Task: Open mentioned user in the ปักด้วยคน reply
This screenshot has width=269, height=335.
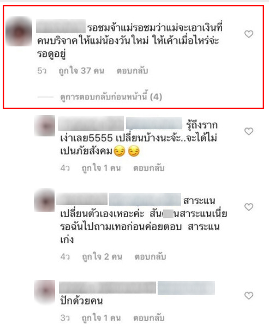Action: (186, 288)
